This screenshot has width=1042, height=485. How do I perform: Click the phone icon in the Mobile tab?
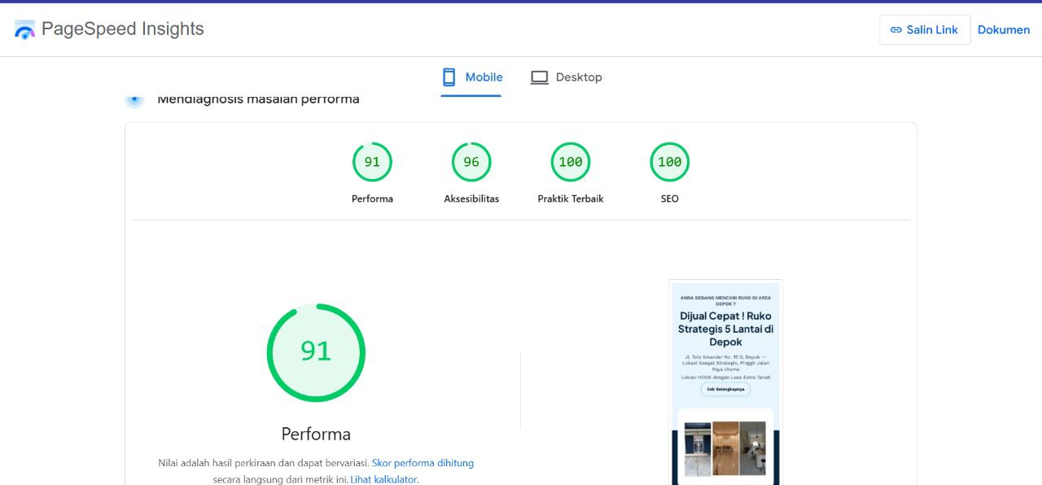coord(449,77)
